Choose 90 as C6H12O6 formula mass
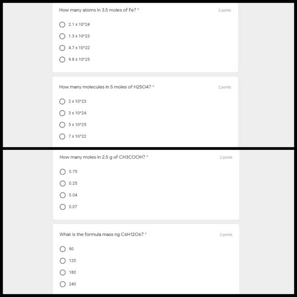The width and height of the screenshot is (297, 297). coord(62,249)
